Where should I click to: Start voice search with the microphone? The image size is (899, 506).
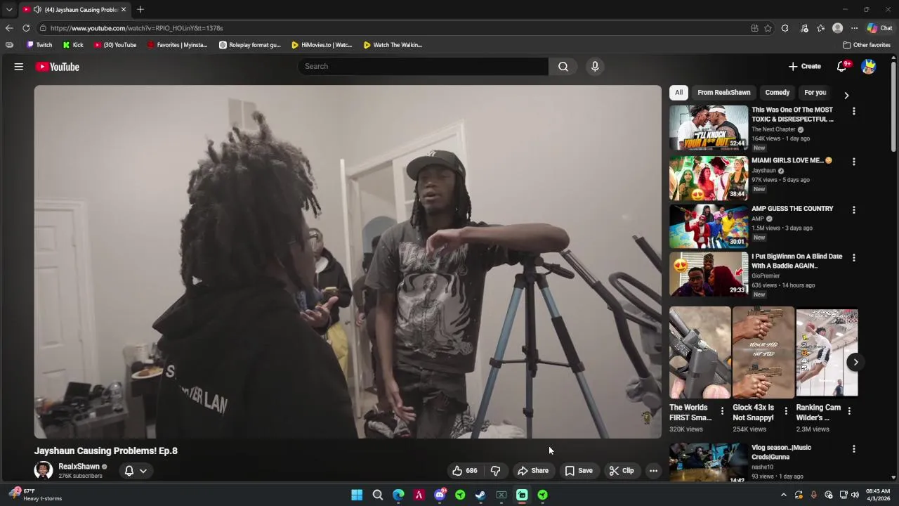(x=595, y=66)
